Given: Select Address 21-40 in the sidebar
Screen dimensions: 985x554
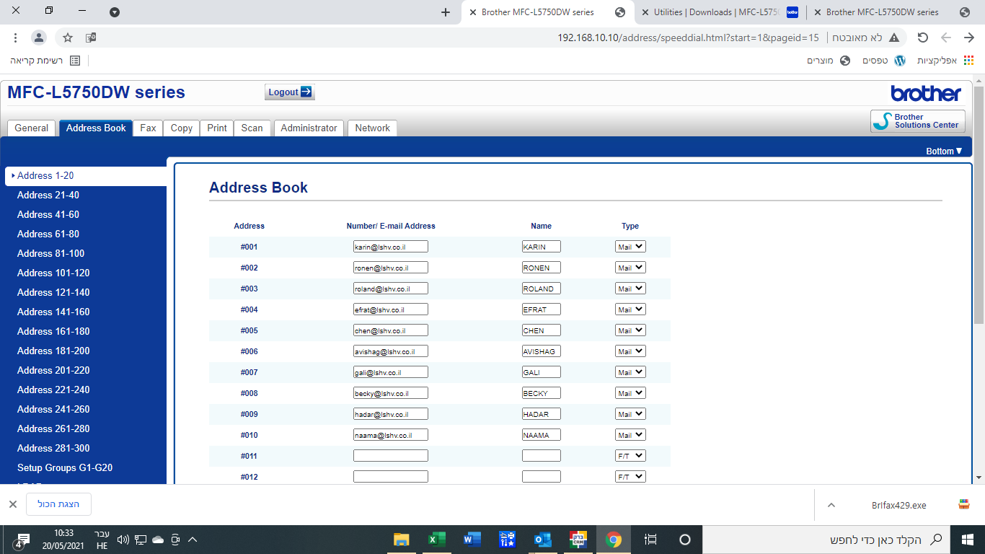Looking at the screenshot, I should click(x=48, y=195).
